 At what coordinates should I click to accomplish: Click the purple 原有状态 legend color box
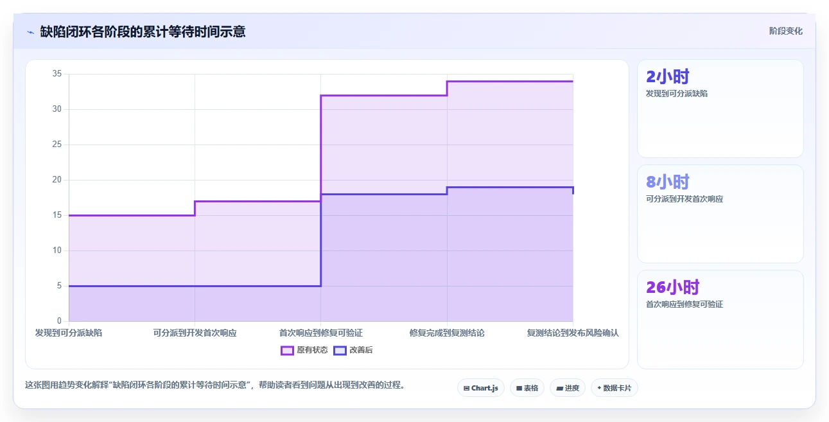[x=288, y=350]
